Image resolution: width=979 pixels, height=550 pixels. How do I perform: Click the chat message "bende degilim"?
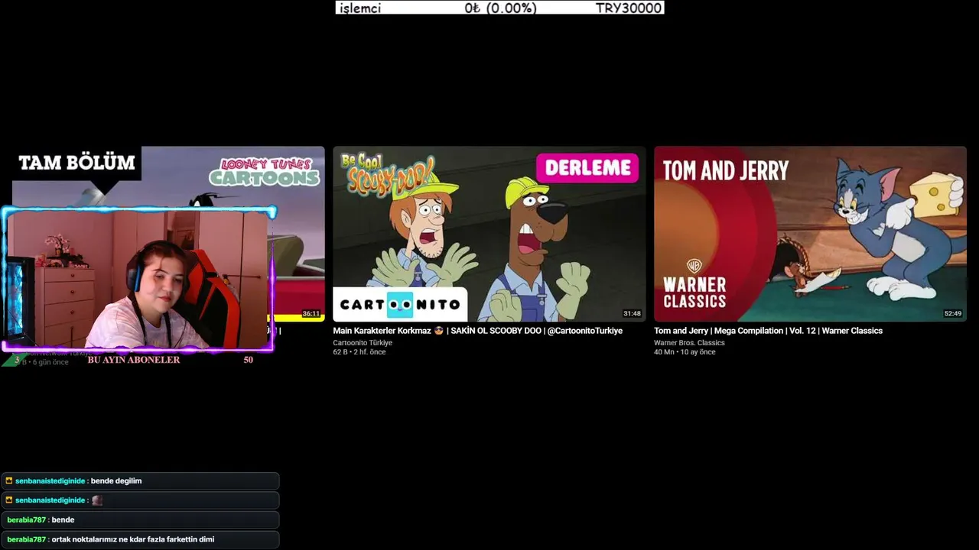[x=116, y=480]
